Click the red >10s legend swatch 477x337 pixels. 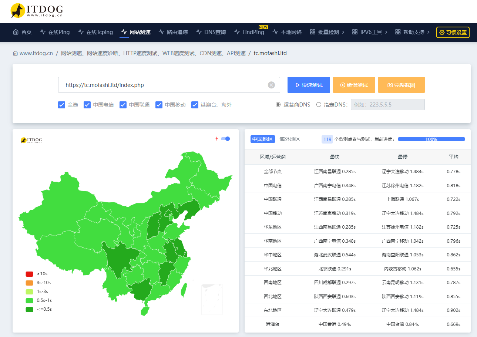[29, 274]
